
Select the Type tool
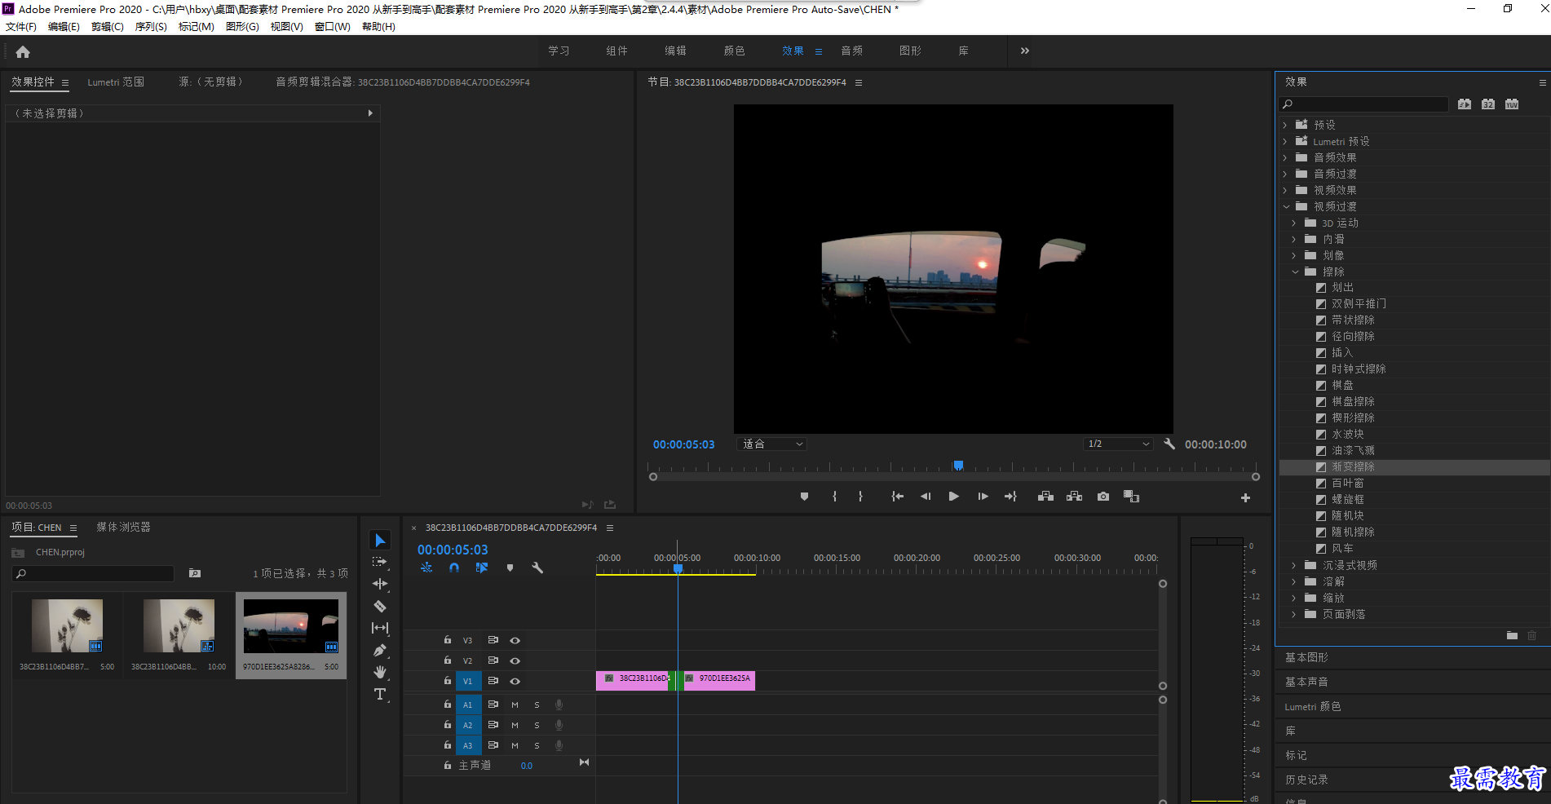(x=380, y=694)
